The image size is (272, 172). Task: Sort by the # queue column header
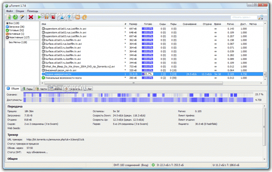coord(125,24)
